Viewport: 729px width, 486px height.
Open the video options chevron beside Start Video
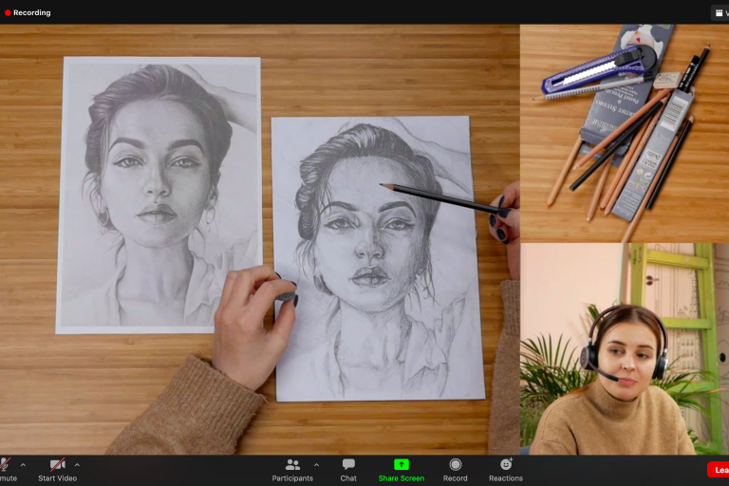(77, 465)
